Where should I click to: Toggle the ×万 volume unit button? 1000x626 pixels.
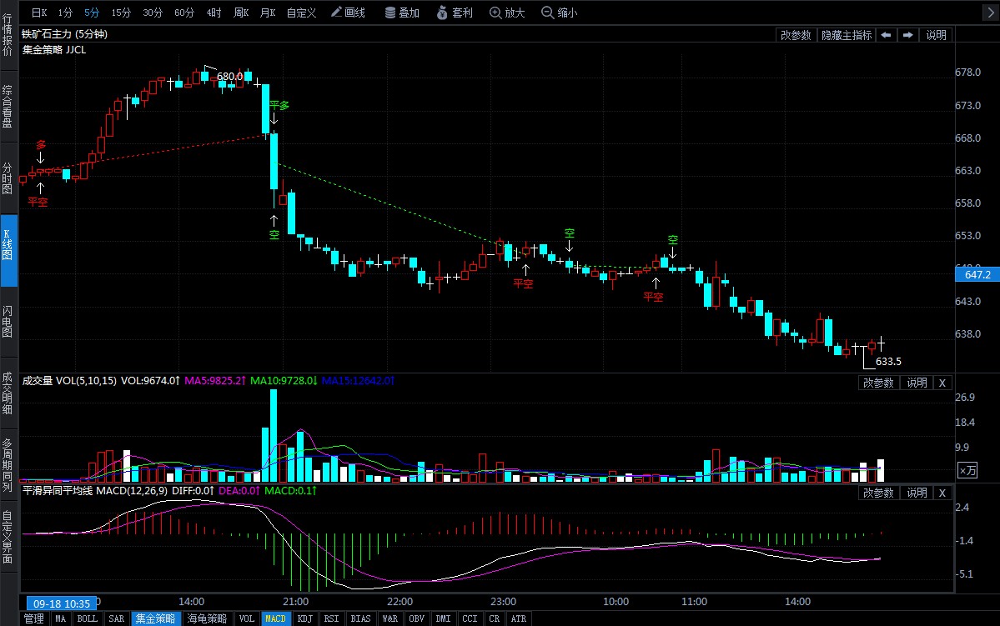coord(967,470)
